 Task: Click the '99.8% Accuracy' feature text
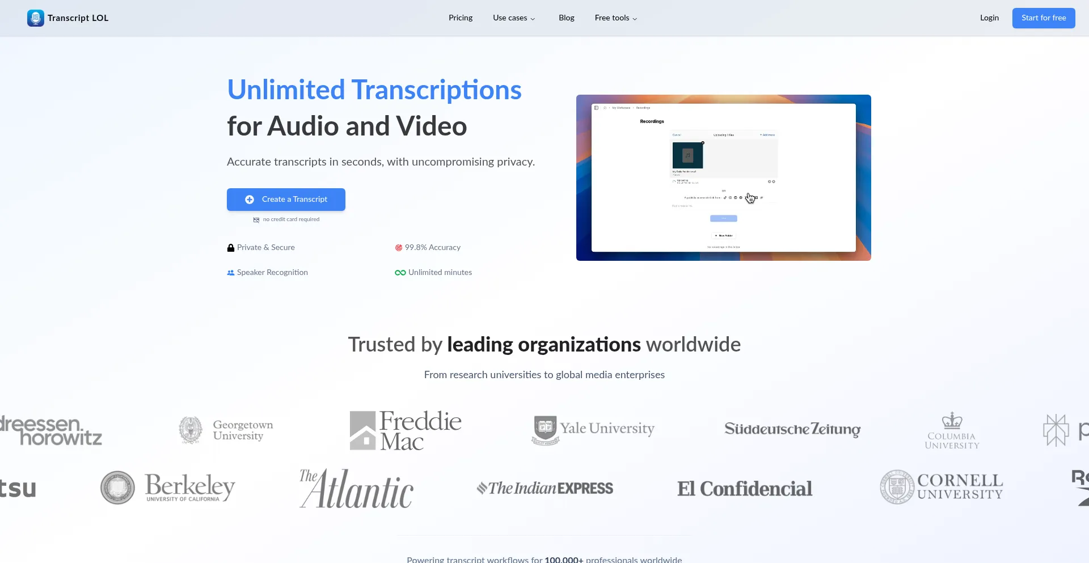[x=433, y=248]
